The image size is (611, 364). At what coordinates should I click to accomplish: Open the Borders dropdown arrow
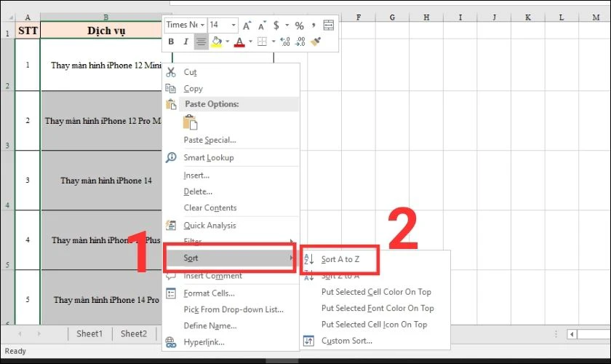pos(273,41)
